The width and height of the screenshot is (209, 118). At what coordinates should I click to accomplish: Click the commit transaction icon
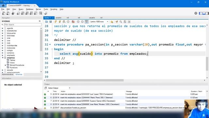(x=78, y=22)
